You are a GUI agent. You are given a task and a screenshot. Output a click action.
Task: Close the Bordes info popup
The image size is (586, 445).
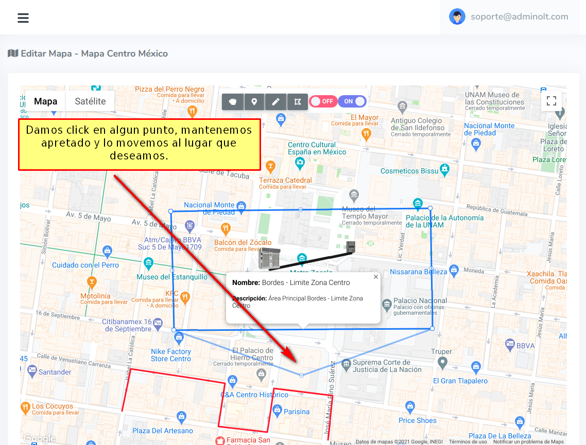(376, 277)
